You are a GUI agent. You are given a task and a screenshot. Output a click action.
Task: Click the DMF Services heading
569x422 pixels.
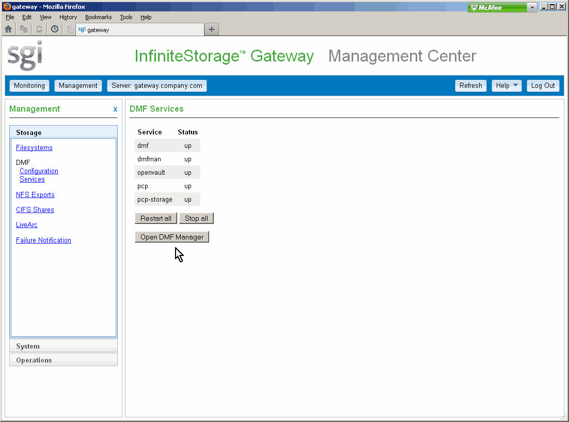click(x=156, y=109)
